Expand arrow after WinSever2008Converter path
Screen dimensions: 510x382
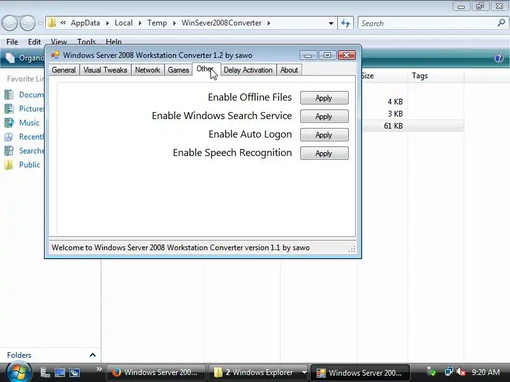click(269, 23)
